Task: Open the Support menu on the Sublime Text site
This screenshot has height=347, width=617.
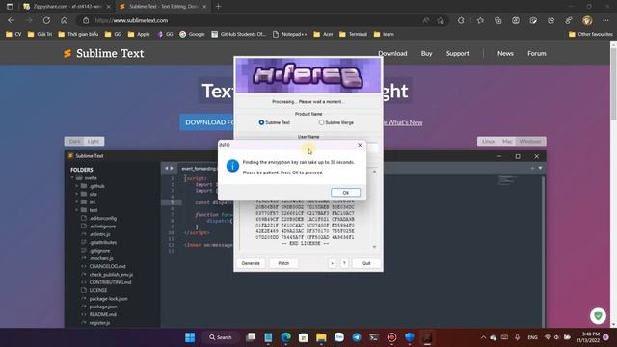Action: click(457, 54)
